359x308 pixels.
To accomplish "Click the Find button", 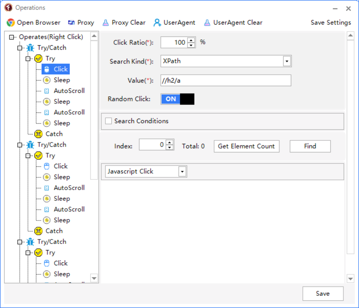I will coord(310,146).
